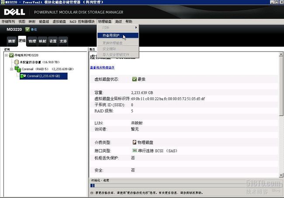Click the scroll up arrow of properties pane
Viewport: 284px width, 198px height.
281,54
